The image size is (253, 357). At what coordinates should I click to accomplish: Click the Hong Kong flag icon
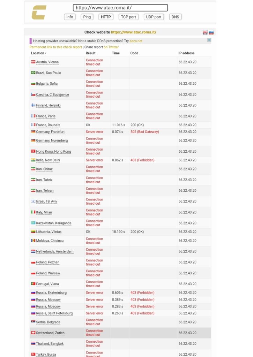pyautogui.click(x=33, y=151)
